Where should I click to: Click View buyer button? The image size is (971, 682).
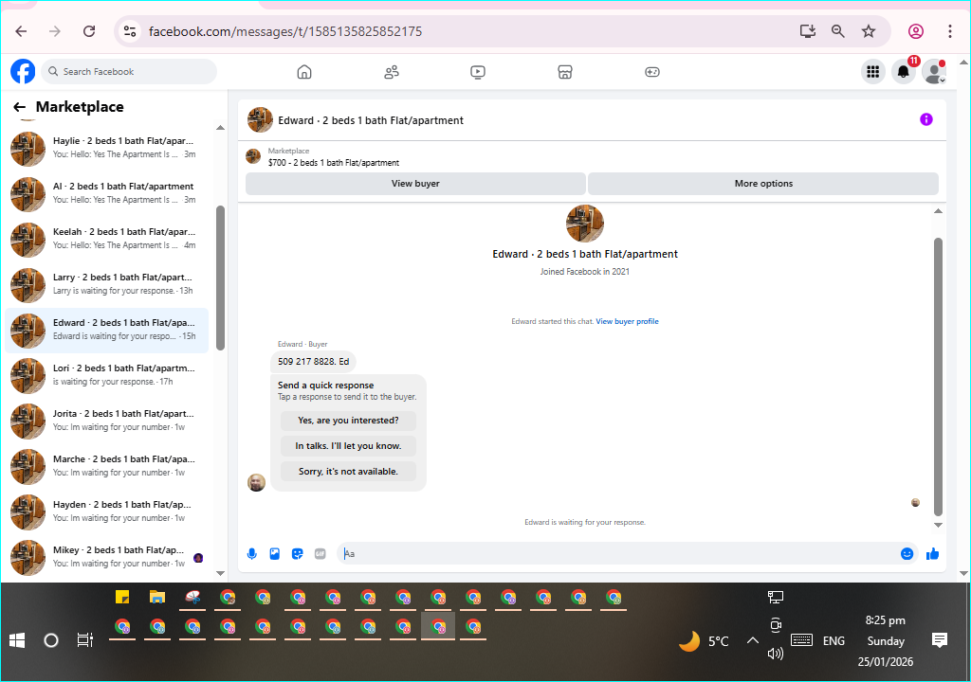[415, 183]
